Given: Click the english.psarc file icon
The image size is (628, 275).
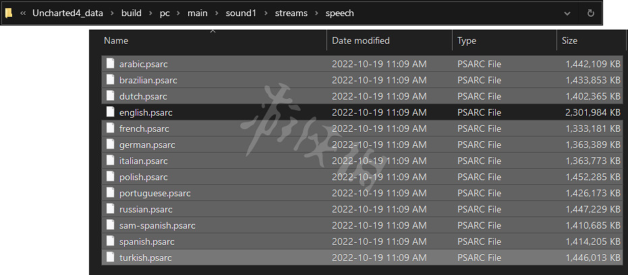Looking at the screenshot, I should click(x=111, y=112).
